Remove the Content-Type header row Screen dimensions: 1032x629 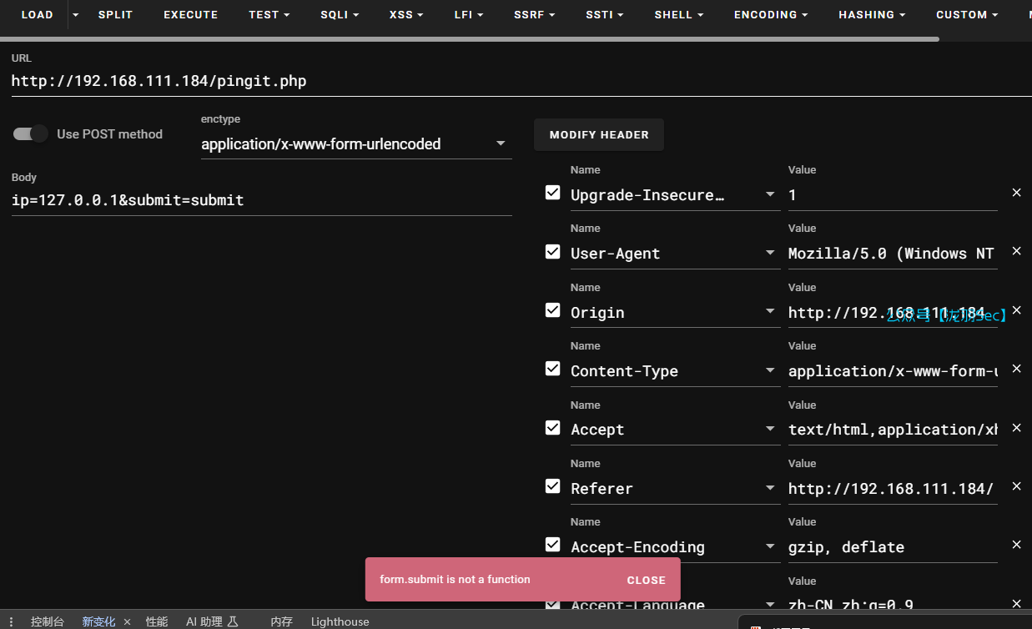[x=1016, y=369]
